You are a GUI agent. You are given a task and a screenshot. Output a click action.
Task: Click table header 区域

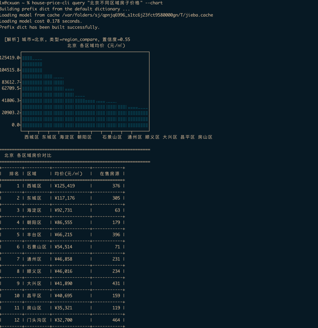pyautogui.click(x=32, y=174)
